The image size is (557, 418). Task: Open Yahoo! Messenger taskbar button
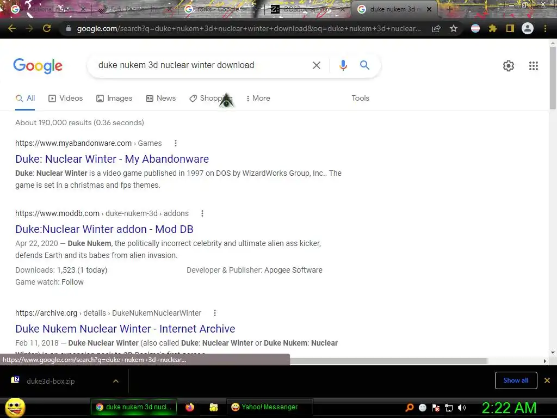[269, 407]
